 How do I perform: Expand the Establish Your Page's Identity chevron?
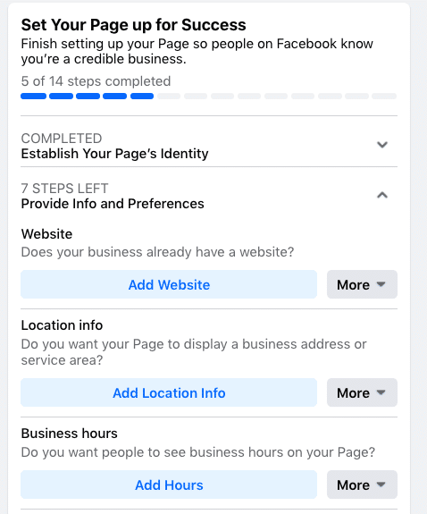click(x=382, y=145)
